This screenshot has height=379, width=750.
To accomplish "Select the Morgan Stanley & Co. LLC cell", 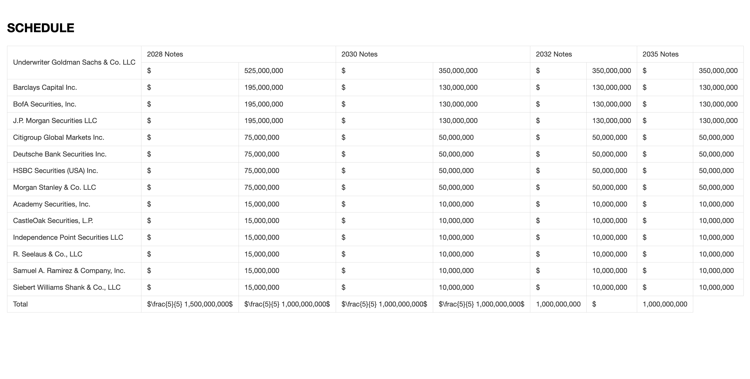I will pos(54,187).
